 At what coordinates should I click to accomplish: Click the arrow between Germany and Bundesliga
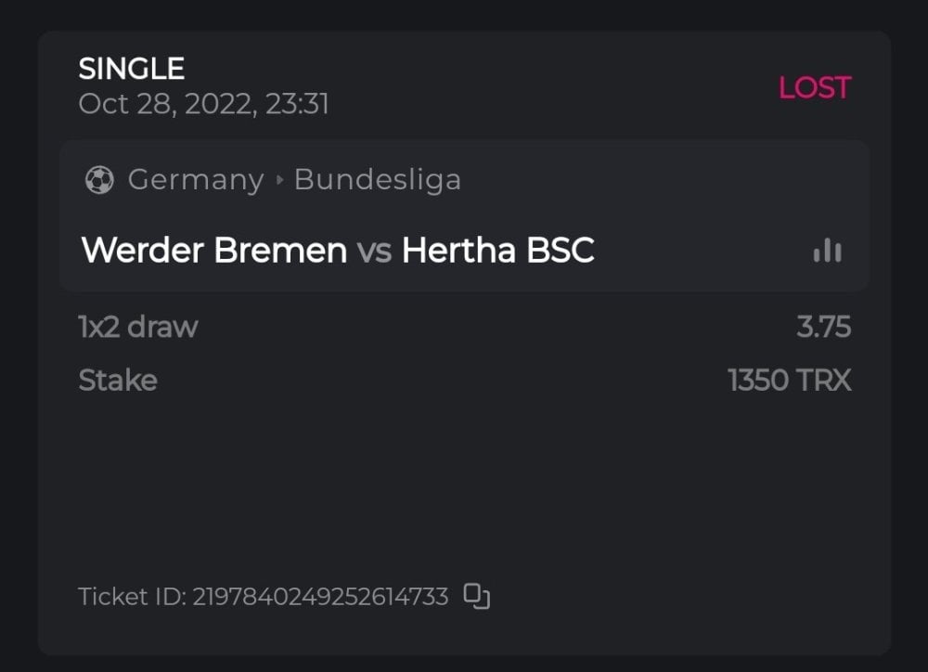coord(279,180)
